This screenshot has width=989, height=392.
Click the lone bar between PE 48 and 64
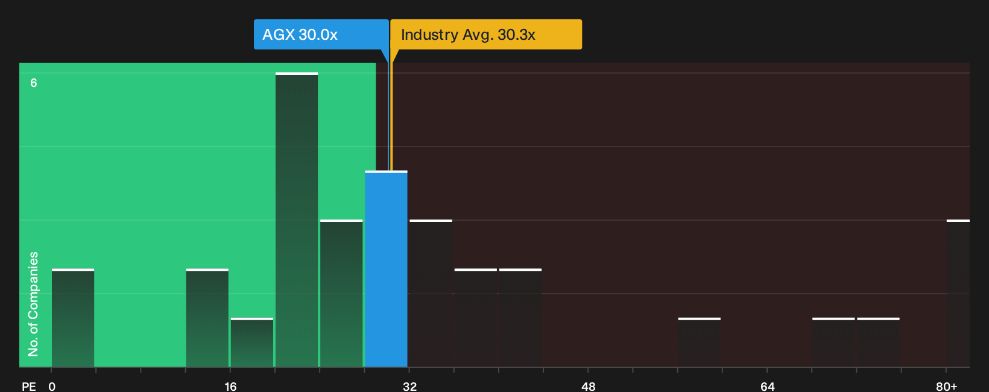tap(699, 343)
